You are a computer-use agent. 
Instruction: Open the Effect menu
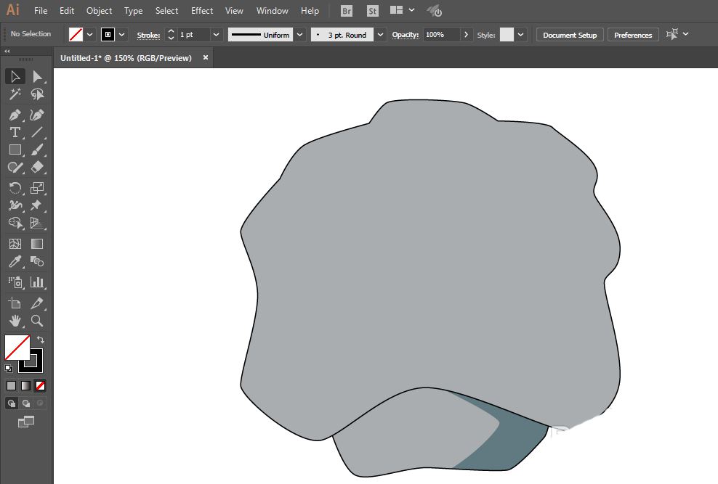(x=202, y=11)
